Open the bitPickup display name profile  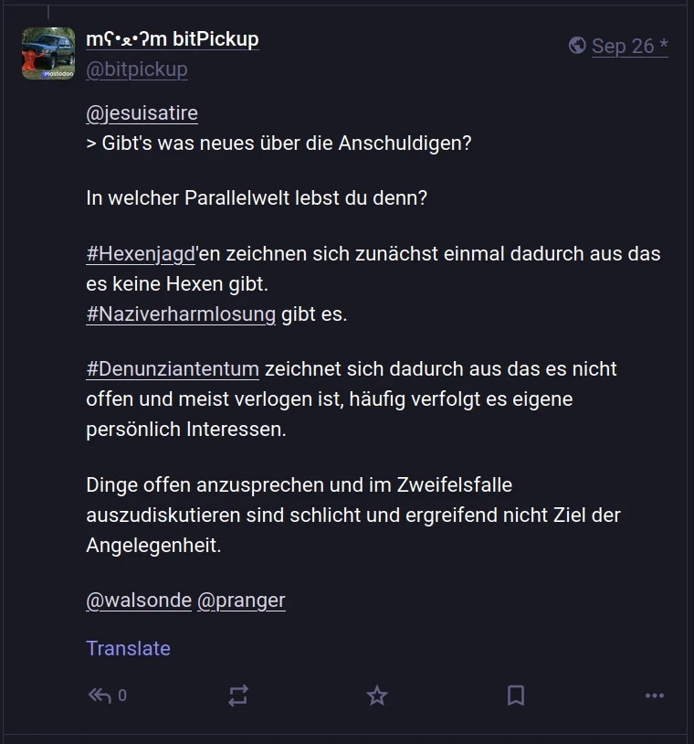coord(172,39)
